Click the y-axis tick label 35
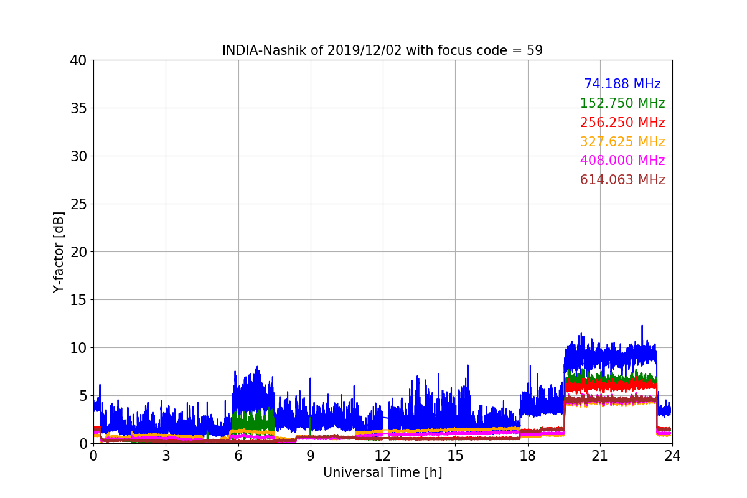Screen dimensions: 747x498 [x=78, y=108]
